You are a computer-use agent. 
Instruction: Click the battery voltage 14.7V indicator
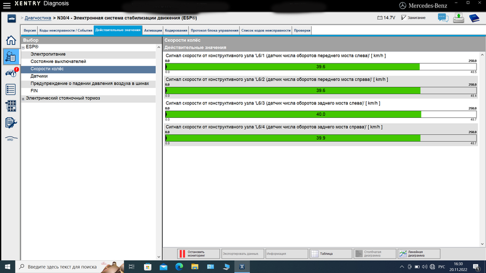[386, 18]
